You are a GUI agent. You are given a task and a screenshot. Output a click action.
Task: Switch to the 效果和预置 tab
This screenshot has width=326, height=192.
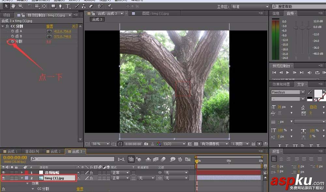tap(281, 84)
